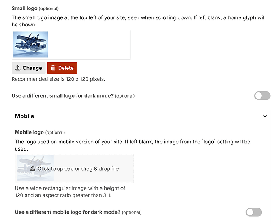Image resolution: width=278 pixels, height=224 pixels.
Task: Enable a different small logo for dark mode
Action: point(262,96)
